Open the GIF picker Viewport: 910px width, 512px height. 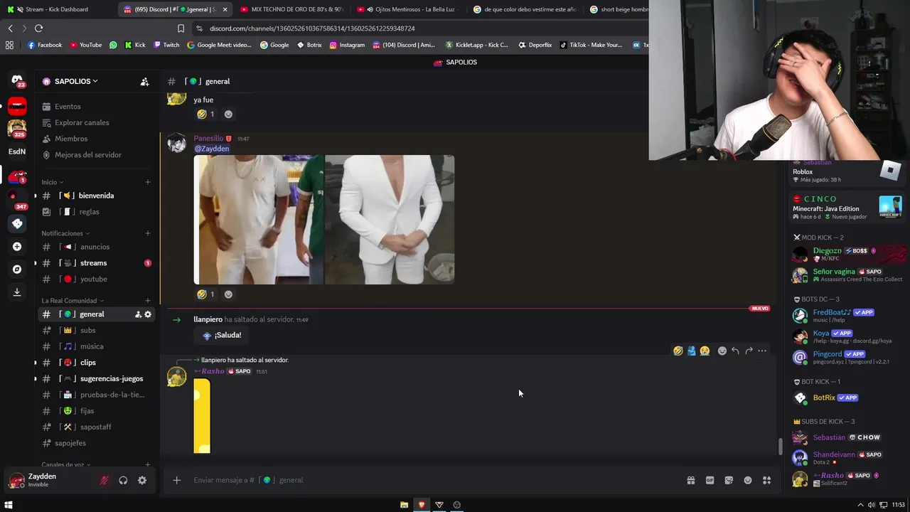coord(710,481)
